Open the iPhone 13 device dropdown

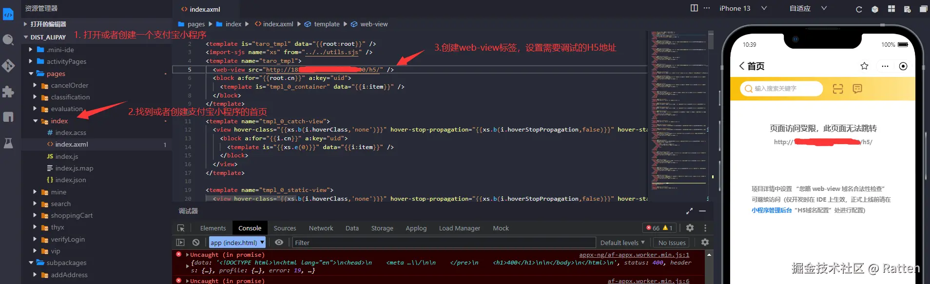click(x=743, y=8)
